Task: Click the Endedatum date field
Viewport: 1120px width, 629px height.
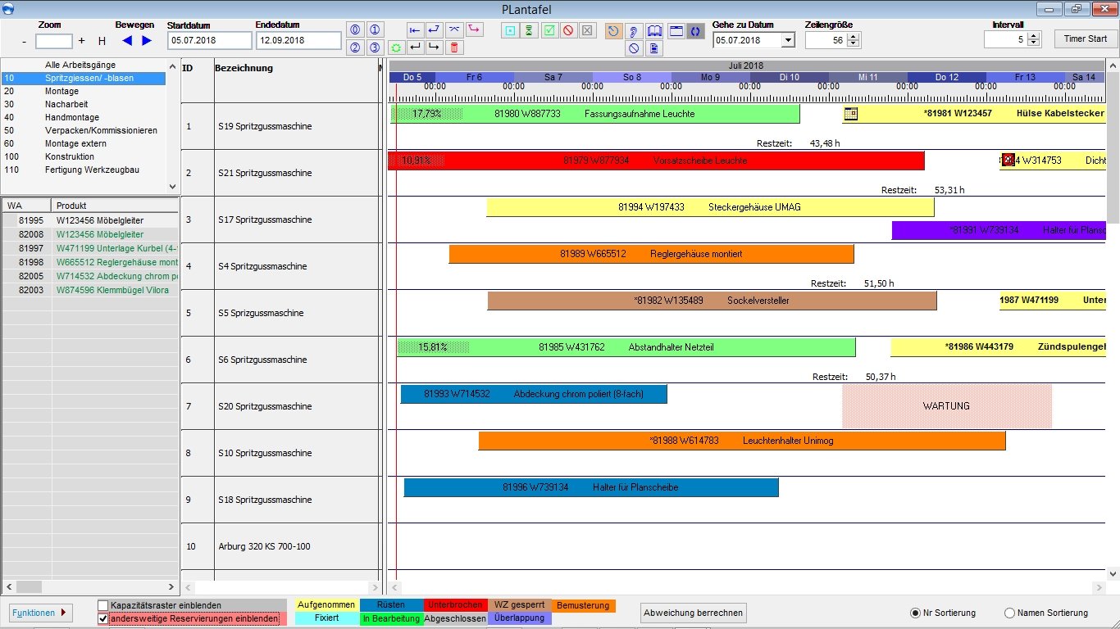Action: [x=298, y=40]
